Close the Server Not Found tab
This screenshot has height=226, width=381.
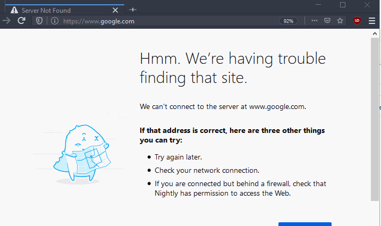coord(115,10)
